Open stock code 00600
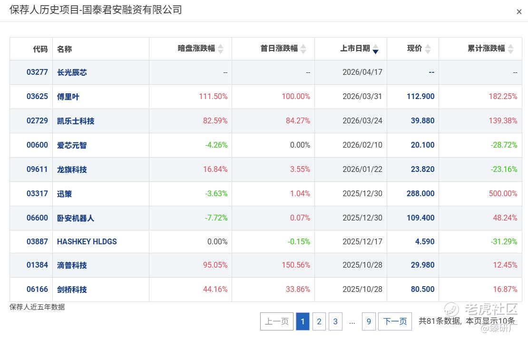528x340 pixels. [x=38, y=145]
